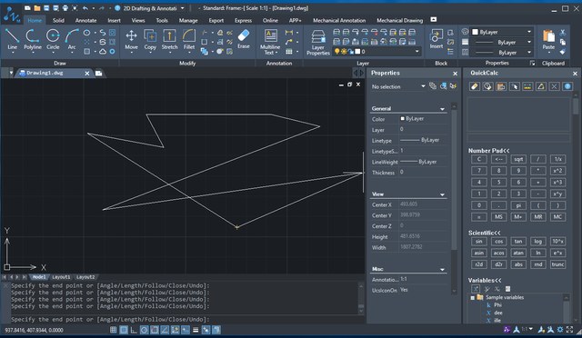
Task: Open the Multiline Text tool
Action: [270, 42]
